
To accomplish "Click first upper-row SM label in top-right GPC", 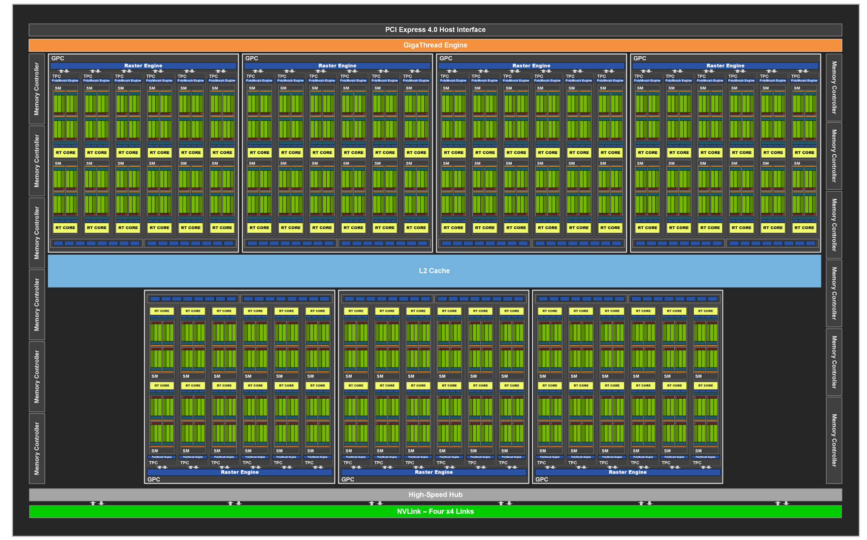I will coord(640,88).
